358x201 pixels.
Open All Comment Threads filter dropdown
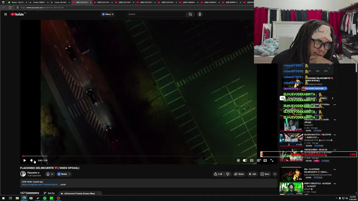click(x=80, y=193)
